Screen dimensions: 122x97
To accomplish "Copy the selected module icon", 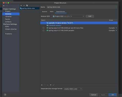I will point(27,5).
